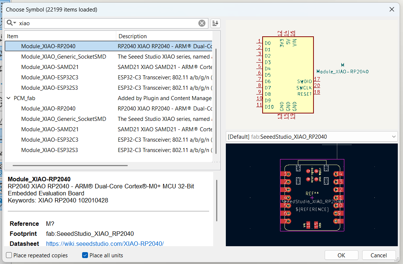This screenshot has height=264, width=403.
Task: Click Keywords line XIAO RP2040 102010428
Action: [x=58, y=200]
